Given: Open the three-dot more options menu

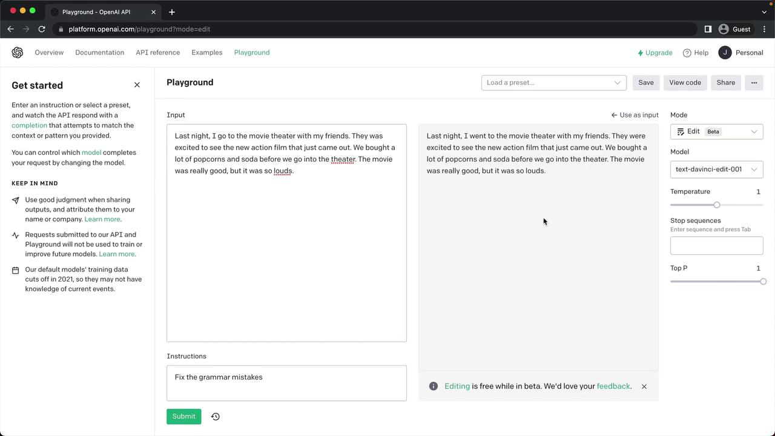Looking at the screenshot, I should [754, 82].
